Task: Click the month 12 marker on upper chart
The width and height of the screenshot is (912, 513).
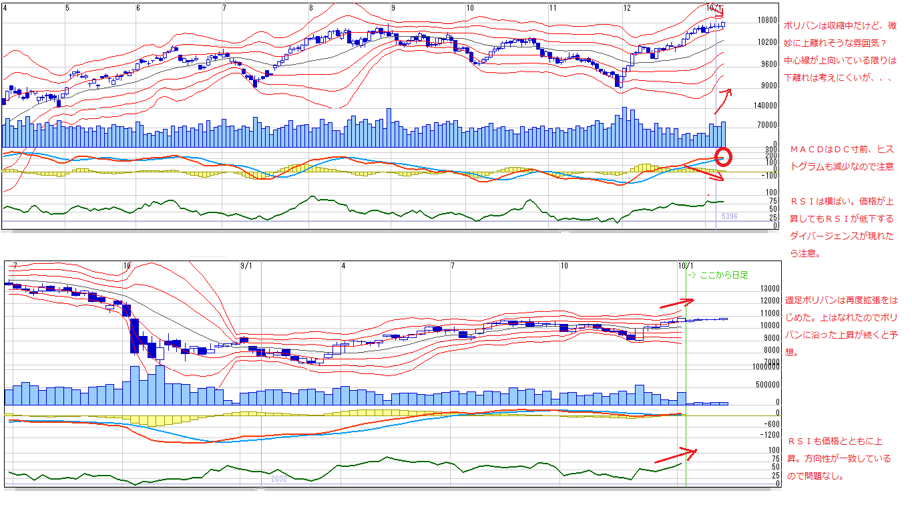Action: [627, 7]
